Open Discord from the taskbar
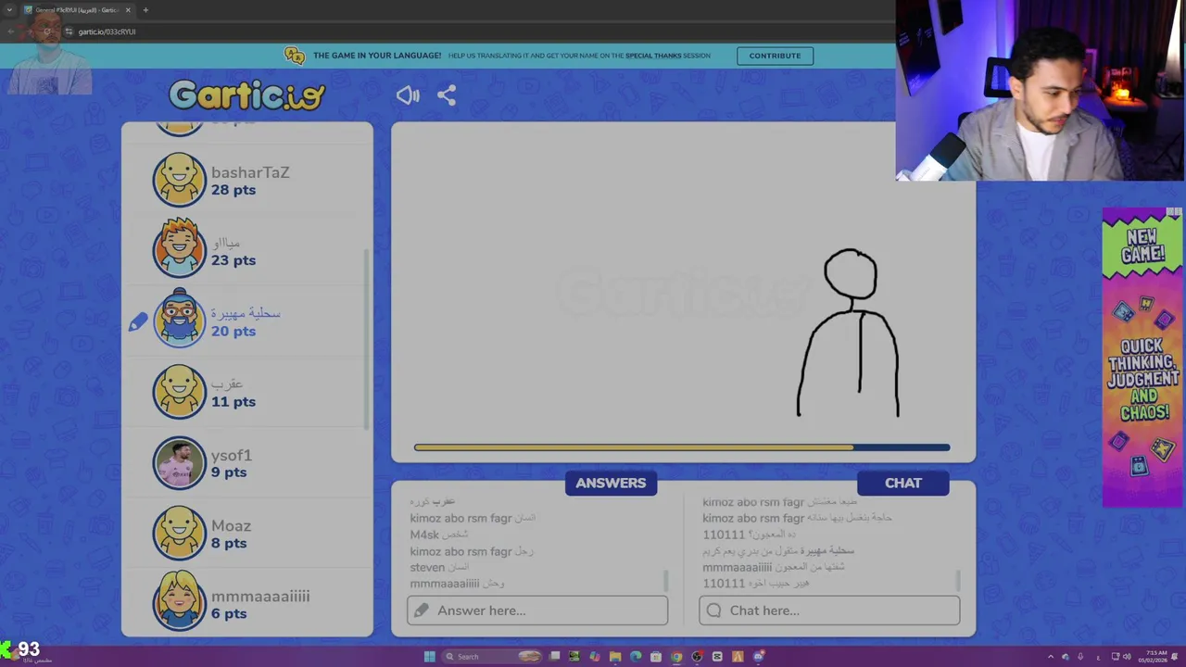Screen dimensions: 1186x667 (758, 657)
